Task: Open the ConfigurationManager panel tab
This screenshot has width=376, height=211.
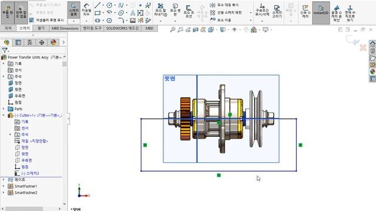Action: (30, 42)
